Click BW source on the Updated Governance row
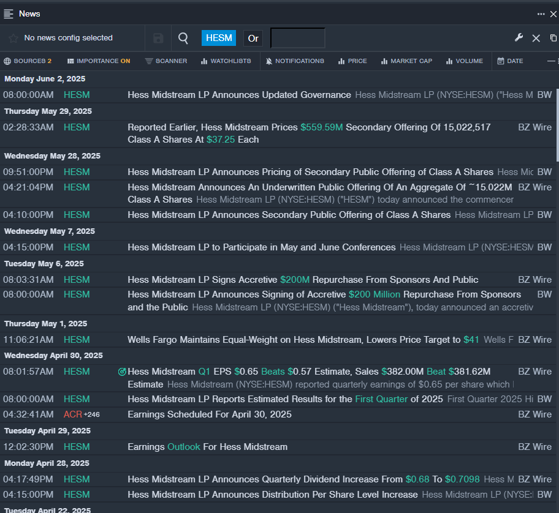This screenshot has width=559, height=513. pos(544,95)
